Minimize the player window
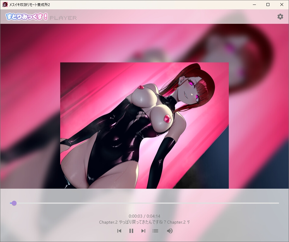 [254, 5]
